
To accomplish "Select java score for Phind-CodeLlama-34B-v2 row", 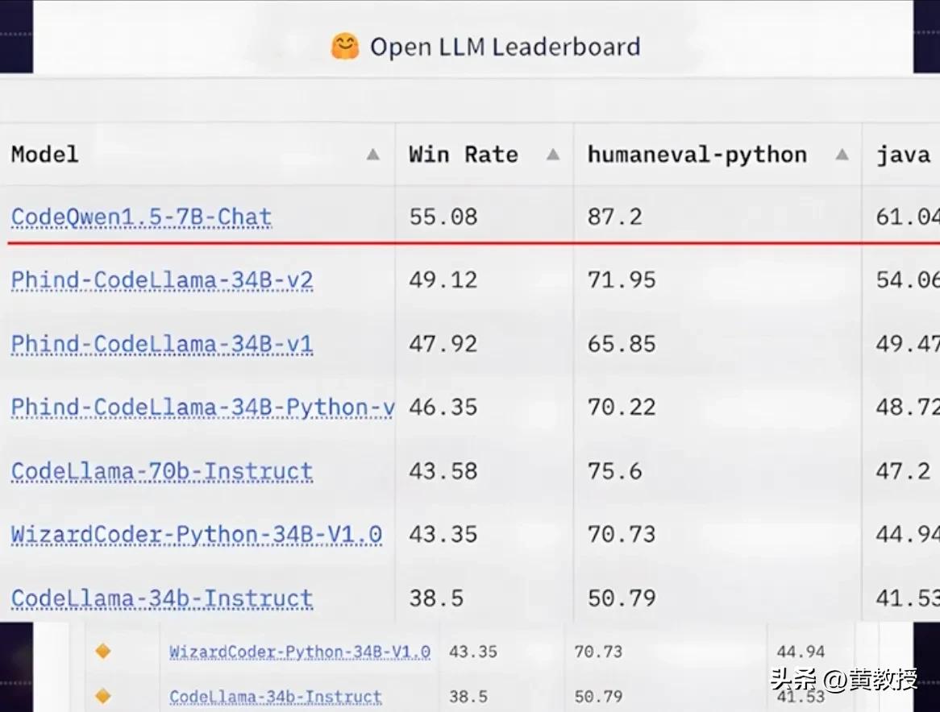I will click(908, 280).
